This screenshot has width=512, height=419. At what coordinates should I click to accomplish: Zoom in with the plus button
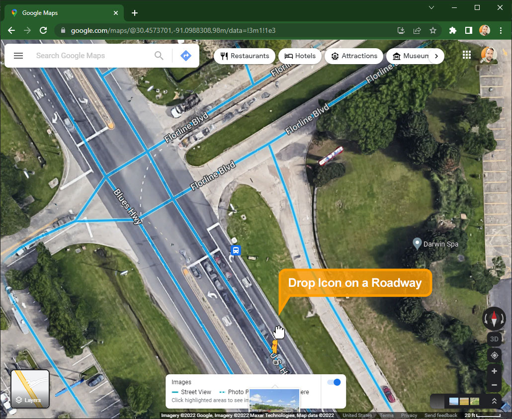point(495,371)
